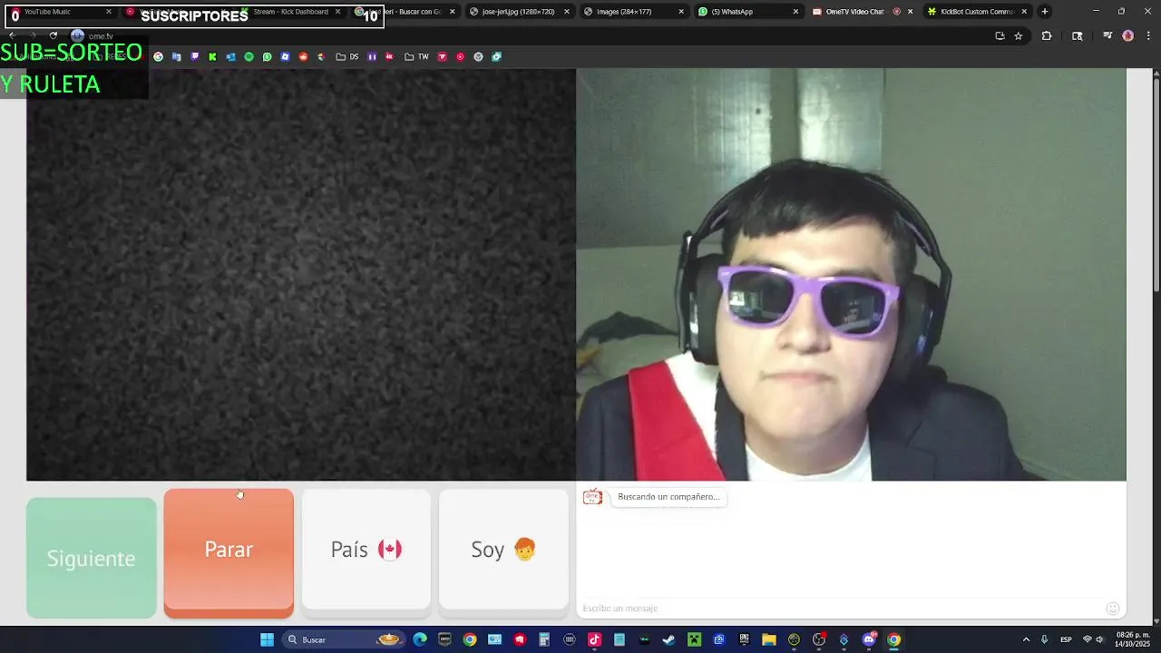
Task: Switch to jose-jeri.jpg tab
Action: pos(519,12)
